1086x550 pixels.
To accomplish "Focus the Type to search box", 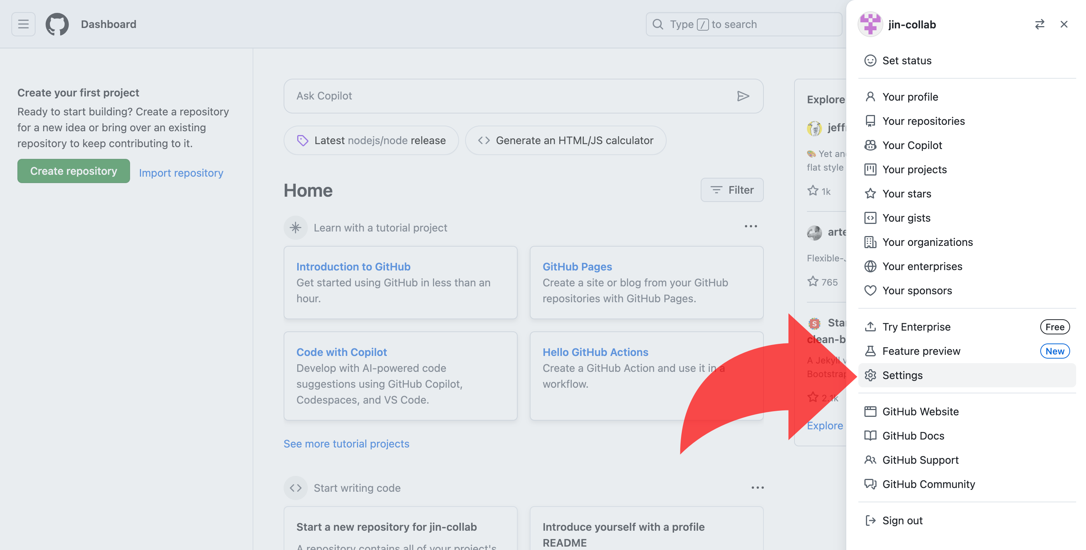I will (744, 25).
